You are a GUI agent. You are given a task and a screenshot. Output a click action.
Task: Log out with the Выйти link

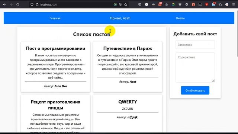[x=180, y=18]
